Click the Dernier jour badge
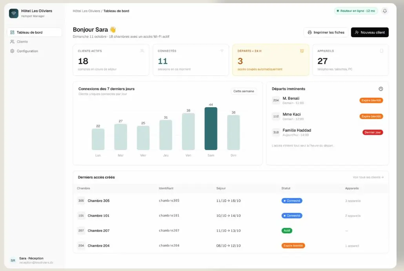The height and width of the screenshot is (271, 404). [x=373, y=132]
